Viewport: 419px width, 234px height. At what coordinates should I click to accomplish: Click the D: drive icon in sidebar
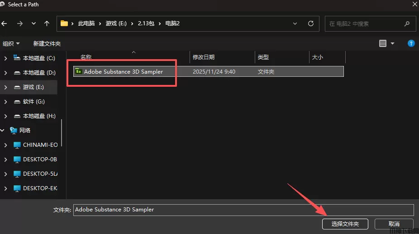pyautogui.click(x=17, y=73)
